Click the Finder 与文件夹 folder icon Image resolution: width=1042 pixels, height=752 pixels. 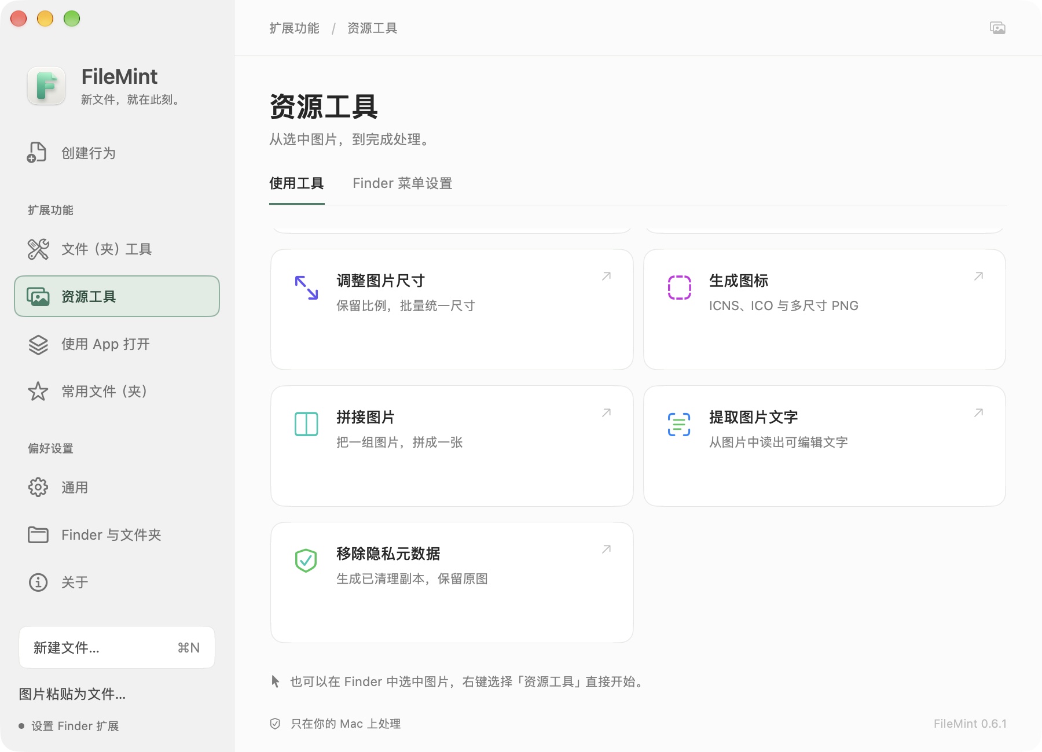38,535
